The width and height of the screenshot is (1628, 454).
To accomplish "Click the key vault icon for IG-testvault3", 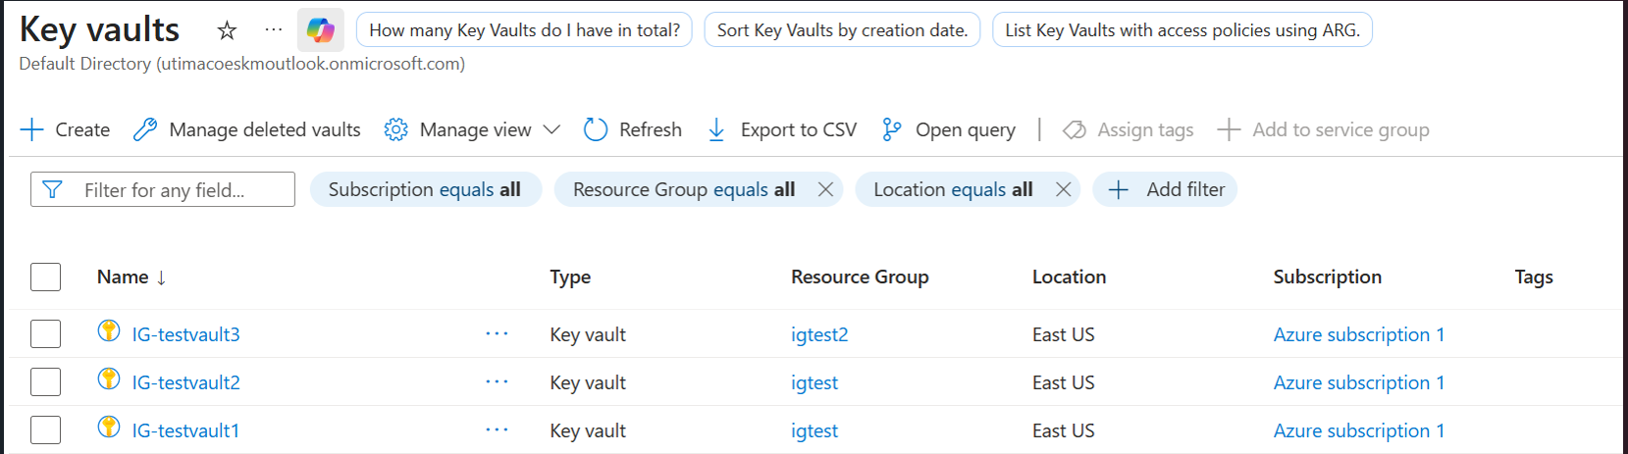I will pyautogui.click(x=109, y=330).
